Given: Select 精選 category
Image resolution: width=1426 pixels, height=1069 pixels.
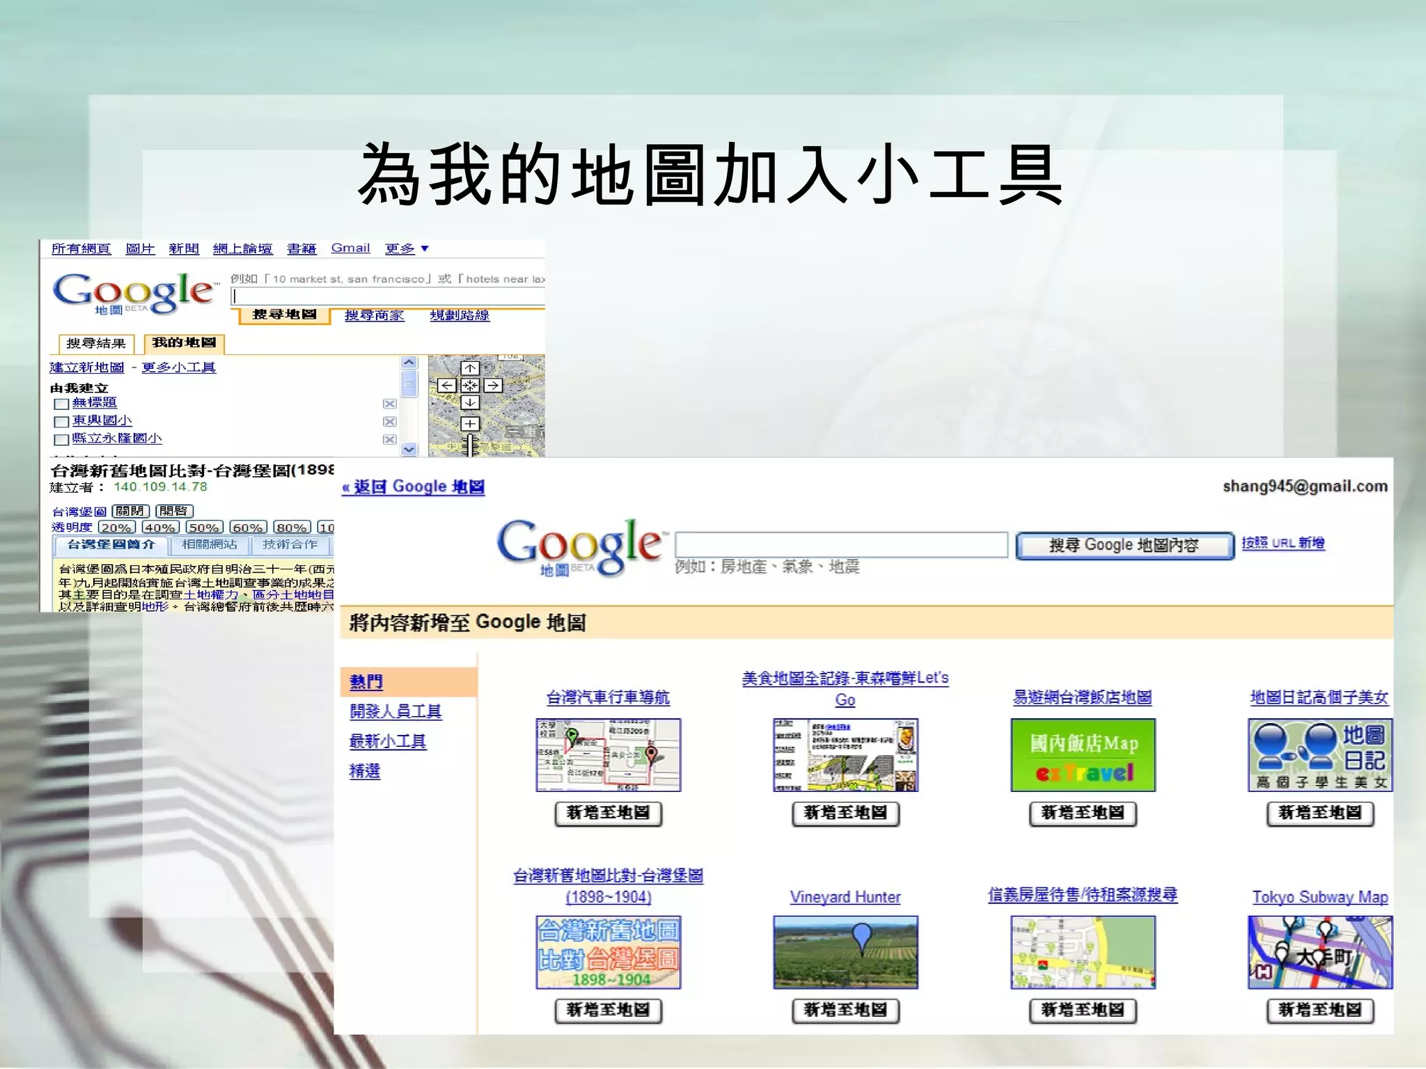Looking at the screenshot, I should coord(365,771).
